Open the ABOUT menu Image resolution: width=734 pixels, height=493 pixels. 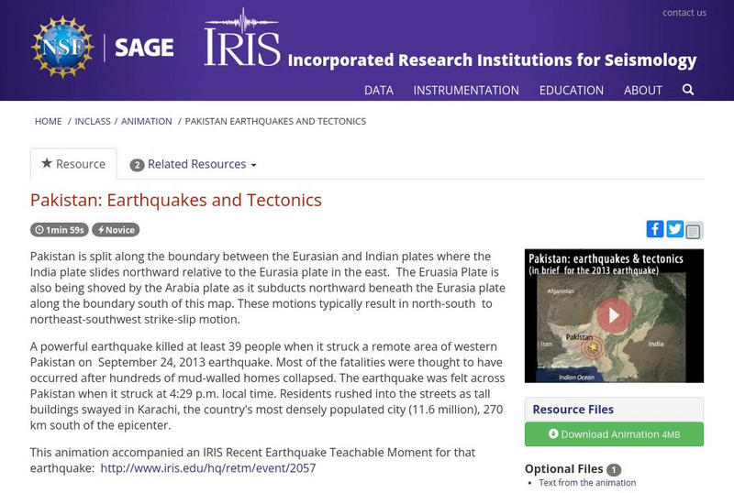[x=643, y=91]
